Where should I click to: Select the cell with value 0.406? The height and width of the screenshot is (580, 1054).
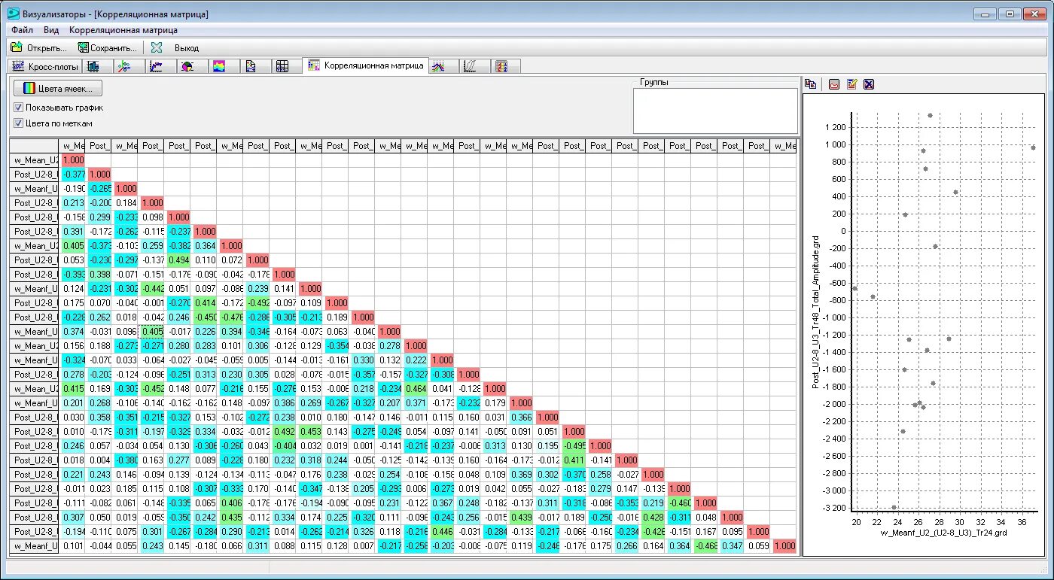[x=230, y=503]
